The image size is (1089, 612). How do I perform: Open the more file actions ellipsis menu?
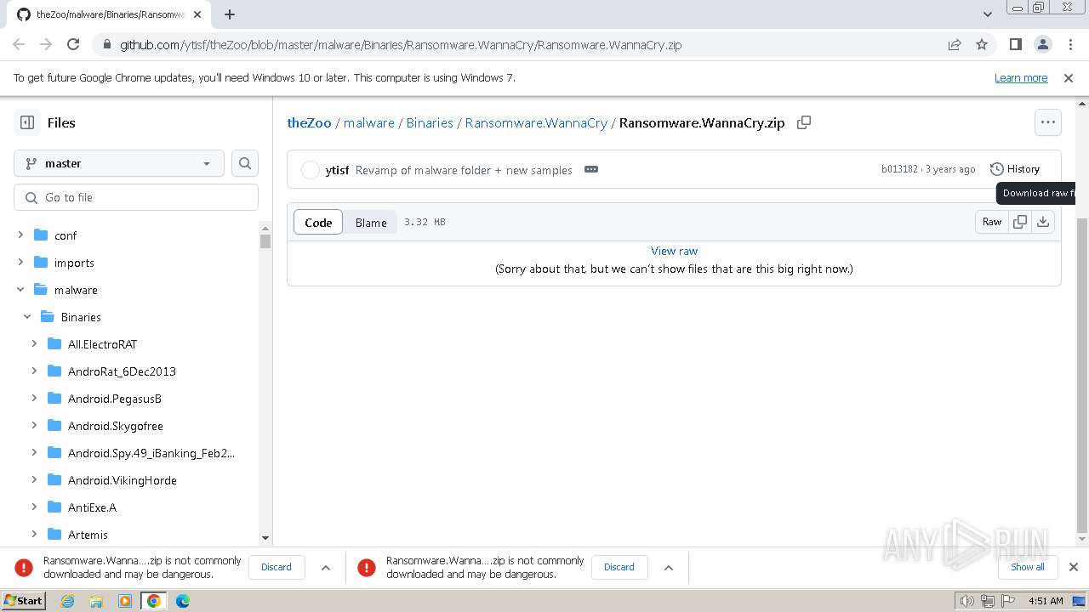coord(1048,122)
